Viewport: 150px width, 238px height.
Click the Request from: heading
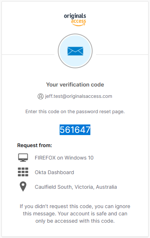[x=34, y=145]
